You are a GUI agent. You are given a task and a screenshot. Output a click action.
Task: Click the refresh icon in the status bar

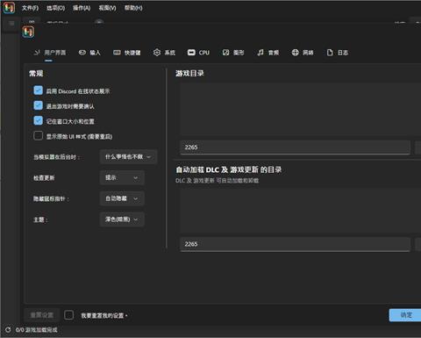(x=8, y=330)
